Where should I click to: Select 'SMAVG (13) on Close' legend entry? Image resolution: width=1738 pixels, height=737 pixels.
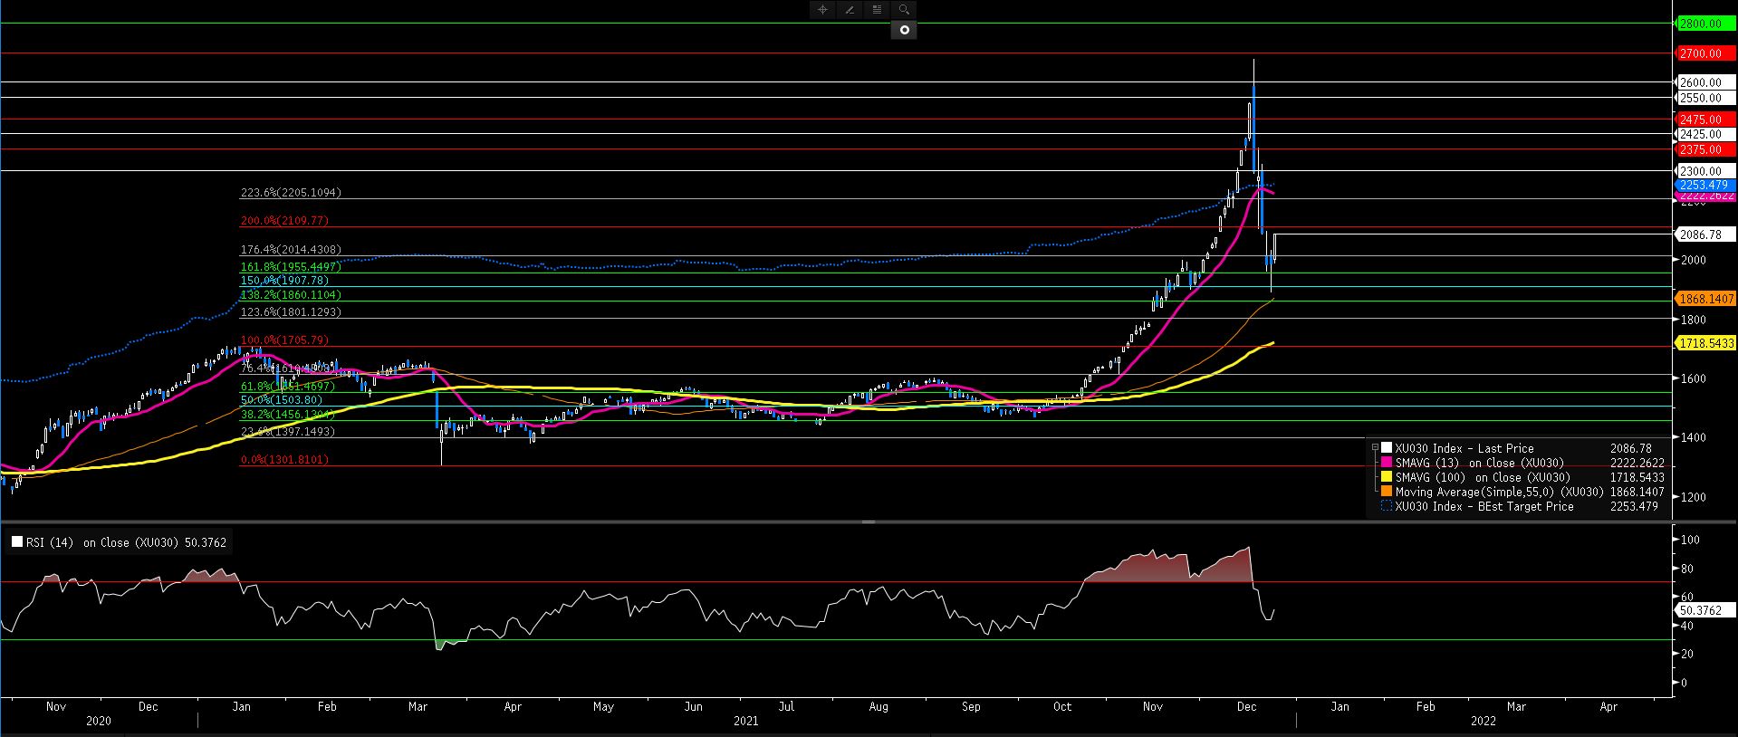[x=1479, y=463]
